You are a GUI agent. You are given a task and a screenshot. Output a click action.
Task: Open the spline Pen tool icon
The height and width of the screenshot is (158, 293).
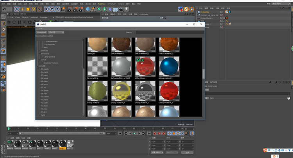point(93,9)
